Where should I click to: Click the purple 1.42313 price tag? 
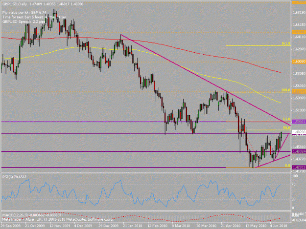[299, 167]
